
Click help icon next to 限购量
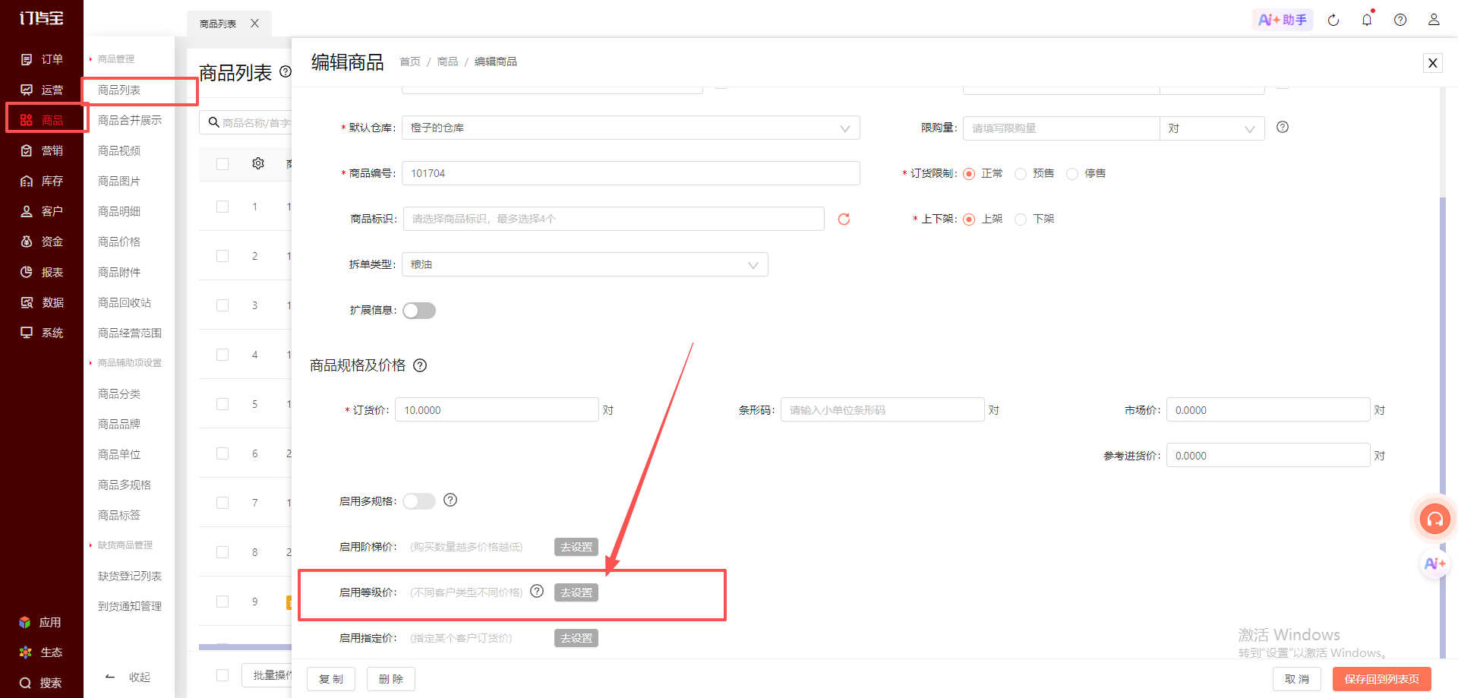pos(1283,127)
